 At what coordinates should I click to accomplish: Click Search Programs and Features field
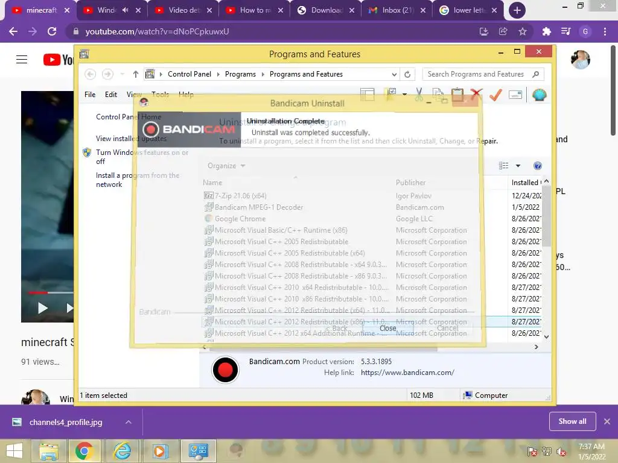tap(483, 74)
